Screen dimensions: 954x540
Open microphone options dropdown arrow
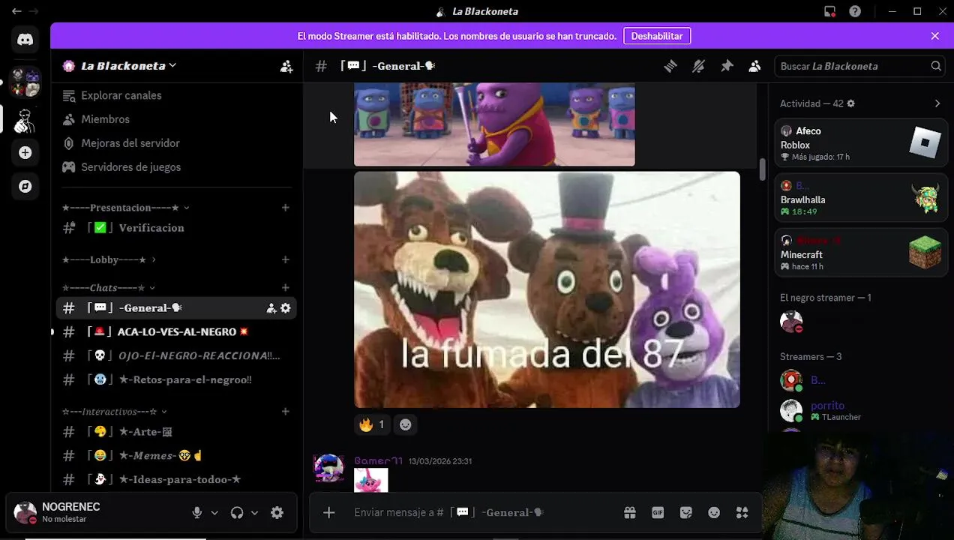pyautogui.click(x=214, y=513)
